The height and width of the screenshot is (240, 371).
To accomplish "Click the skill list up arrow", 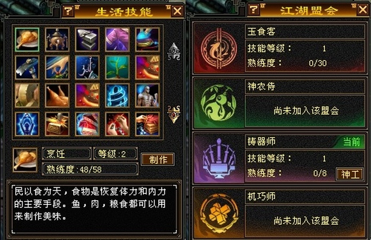I will (174, 51).
